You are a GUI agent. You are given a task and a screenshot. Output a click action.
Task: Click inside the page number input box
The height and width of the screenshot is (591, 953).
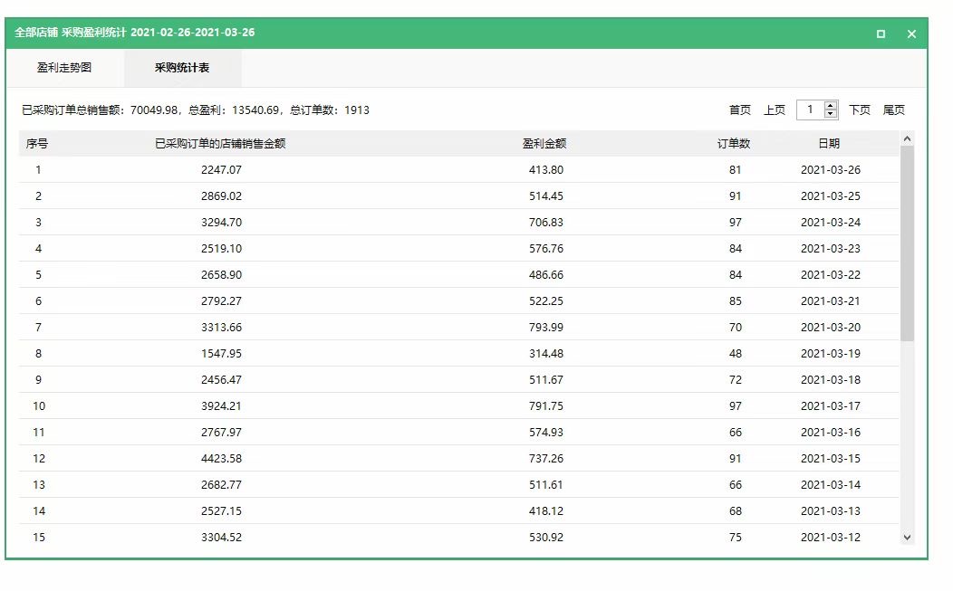[811, 109]
